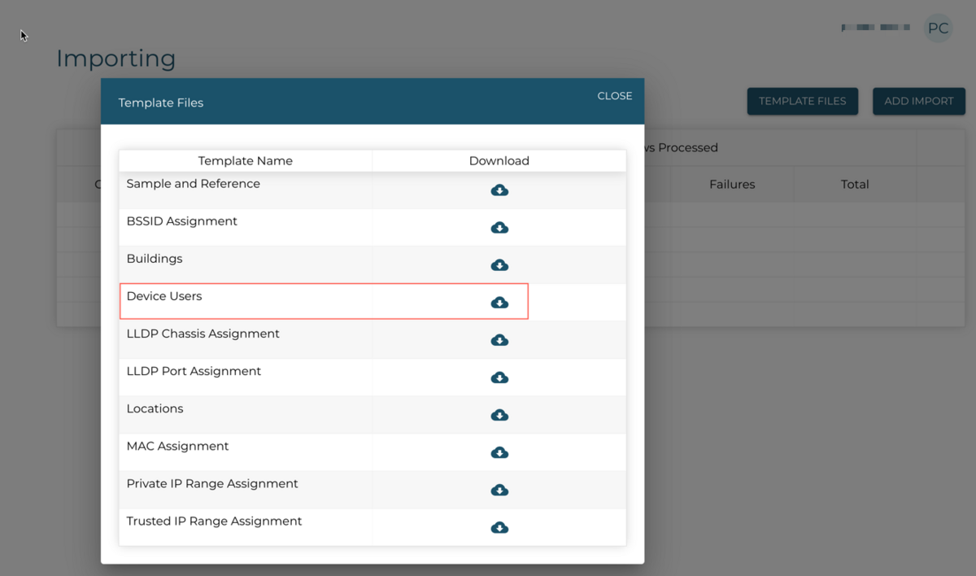Download the Private IP Range Assignment template
This screenshot has width=976, height=576.
(499, 489)
